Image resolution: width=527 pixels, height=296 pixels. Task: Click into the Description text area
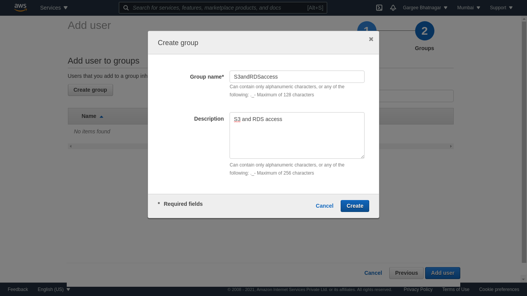pyautogui.click(x=297, y=135)
